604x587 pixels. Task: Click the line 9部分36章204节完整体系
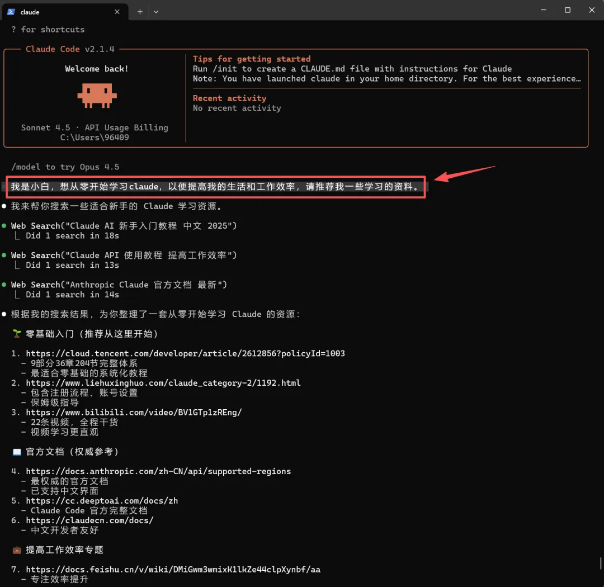(x=84, y=363)
